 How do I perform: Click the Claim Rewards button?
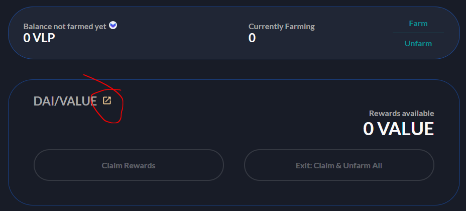pyautogui.click(x=129, y=165)
